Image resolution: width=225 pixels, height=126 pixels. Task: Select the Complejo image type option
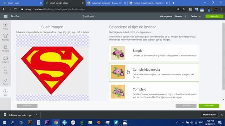pos(154,92)
